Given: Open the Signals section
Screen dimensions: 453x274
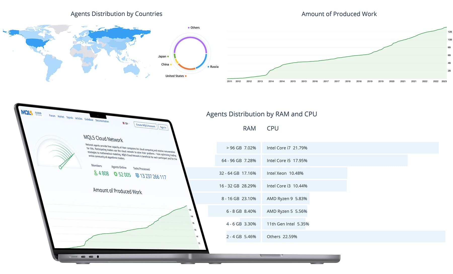Looking at the screenshot, I should click(x=70, y=118).
